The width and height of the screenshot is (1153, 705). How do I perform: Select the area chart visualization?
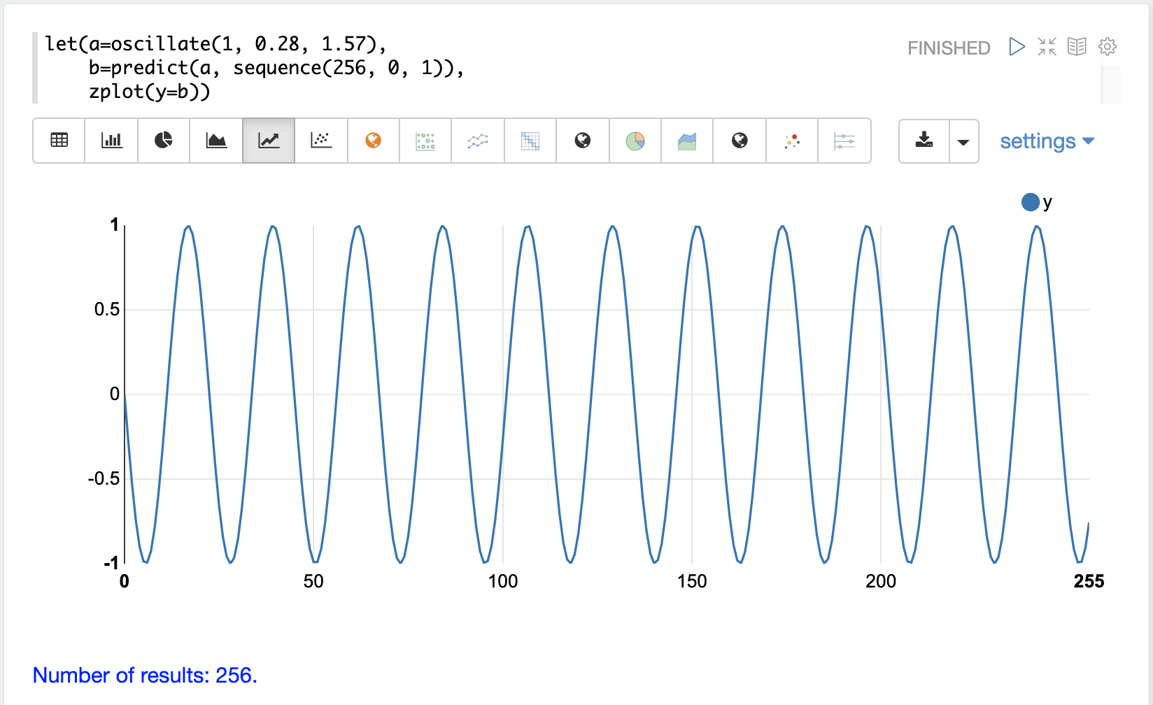click(216, 141)
